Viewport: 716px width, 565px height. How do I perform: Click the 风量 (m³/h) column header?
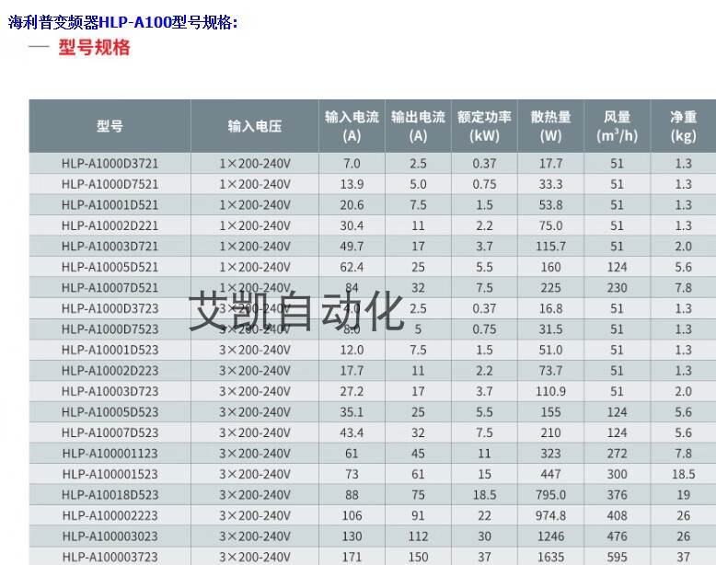[617, 126]
